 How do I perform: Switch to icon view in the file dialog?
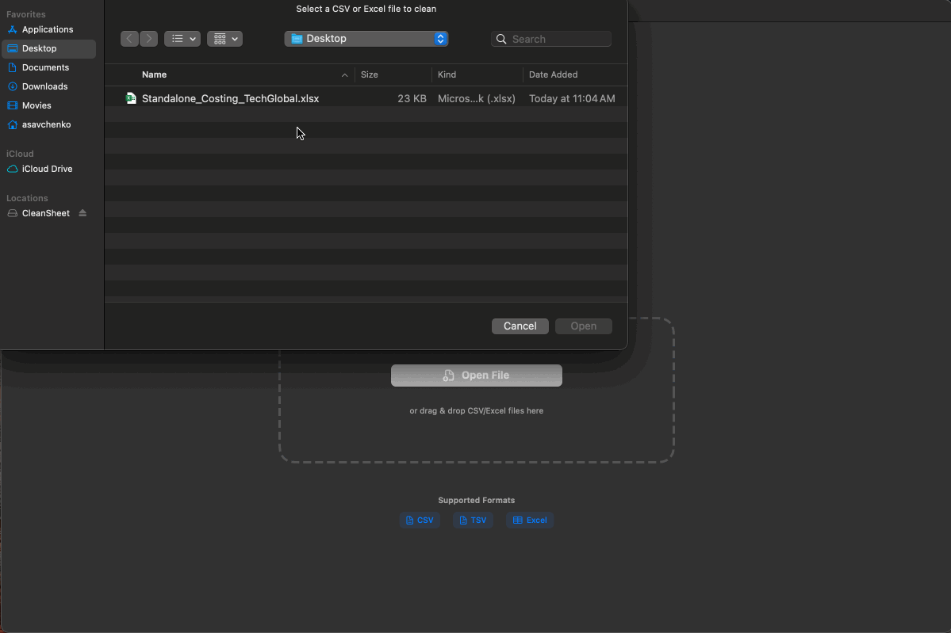pos(224,38)
